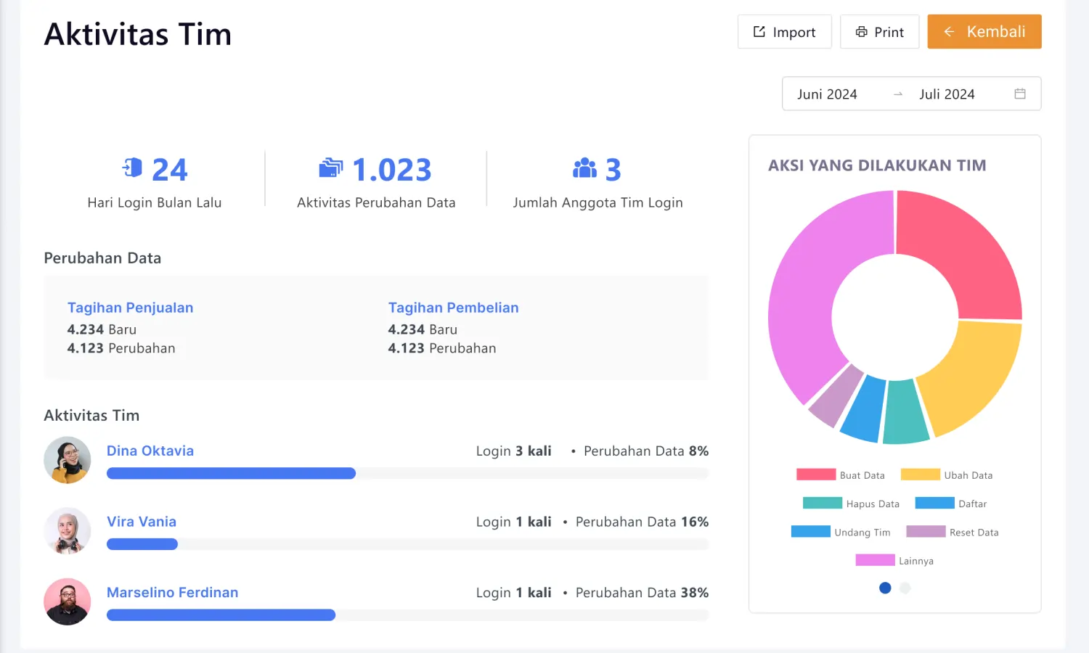This screenshot has height=653, width=1089.
Task: Click the login door icon beside 24
Action: [132, 168]
